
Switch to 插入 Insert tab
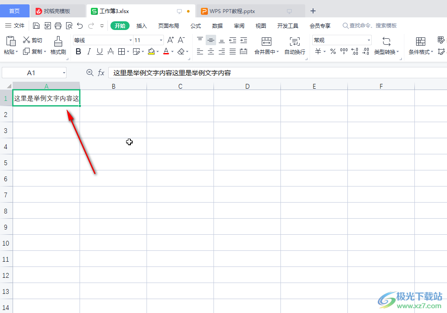pyautogui.click(x=141, y=26)
